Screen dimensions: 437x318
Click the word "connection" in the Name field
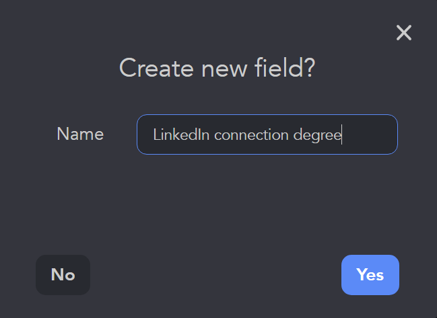click(251, 134)
